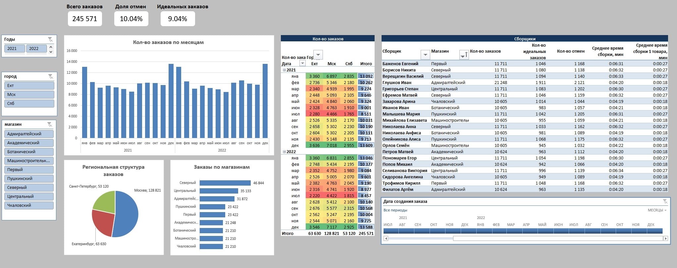Toggle the 2021 year slicer button
Screen dimensions: 677x268
(15, 49)
